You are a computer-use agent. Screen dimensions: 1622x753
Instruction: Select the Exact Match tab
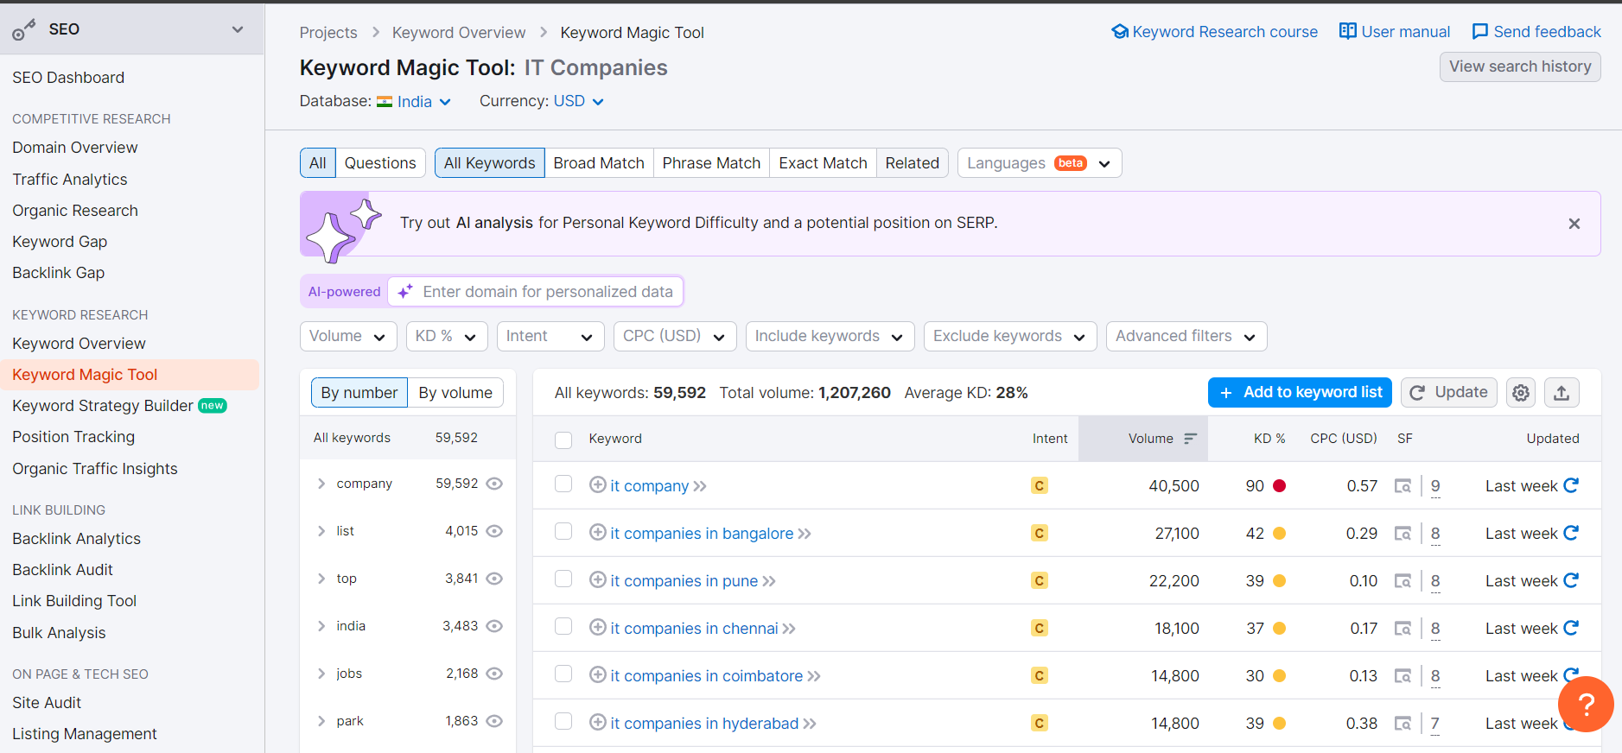coord(823,163)
